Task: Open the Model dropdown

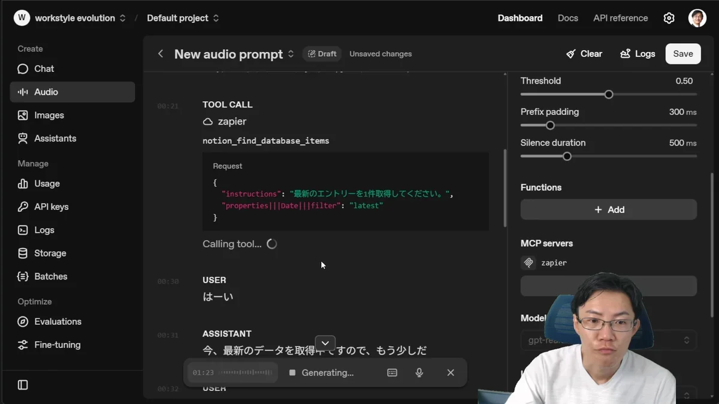Action: (x=609, y=341)
